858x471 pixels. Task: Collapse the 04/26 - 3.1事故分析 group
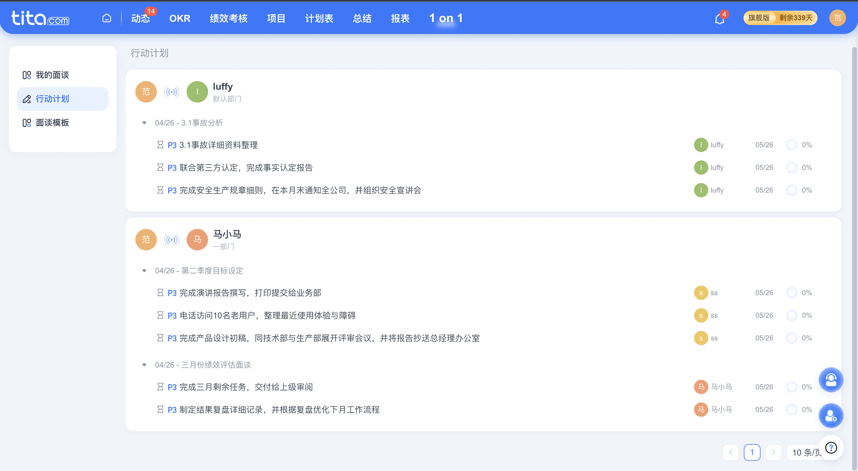[x=144, y=123]
